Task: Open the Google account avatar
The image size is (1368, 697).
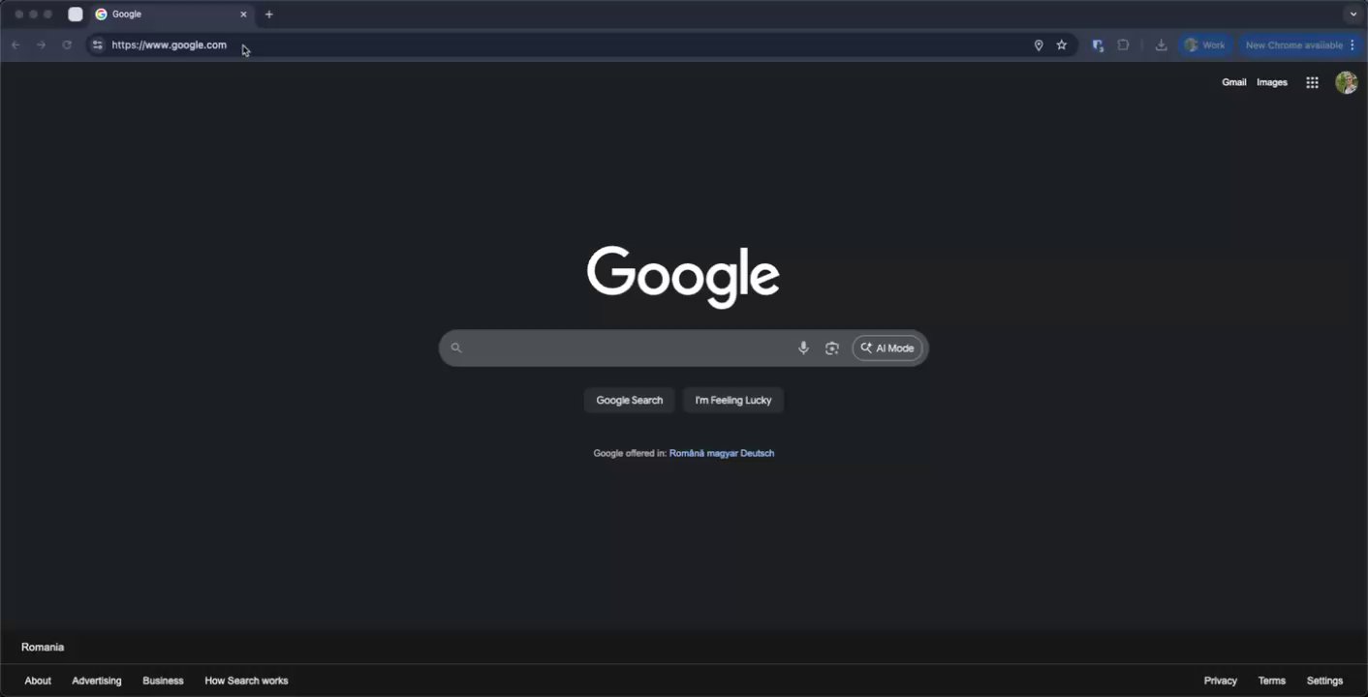Action: (x=1346, y=82)
